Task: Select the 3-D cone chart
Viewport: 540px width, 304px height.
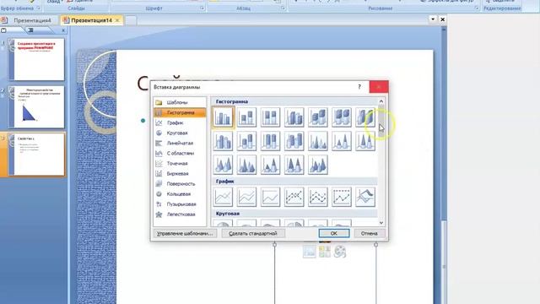Action: 223,165
